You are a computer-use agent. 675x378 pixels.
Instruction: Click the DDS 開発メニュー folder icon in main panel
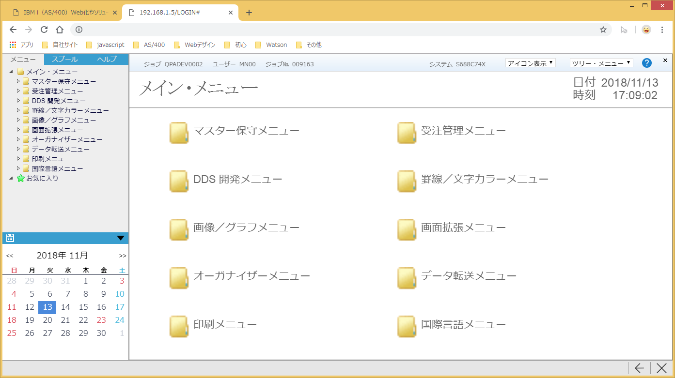pyautogui.click(x=179, y=181)
